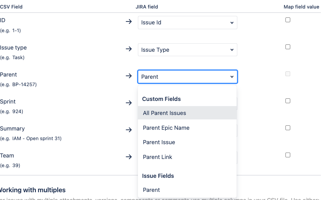The height and width of the screenshot is (200, 322).
Task: Check map field value for Issue type
Action: click(x=288, y=47)
